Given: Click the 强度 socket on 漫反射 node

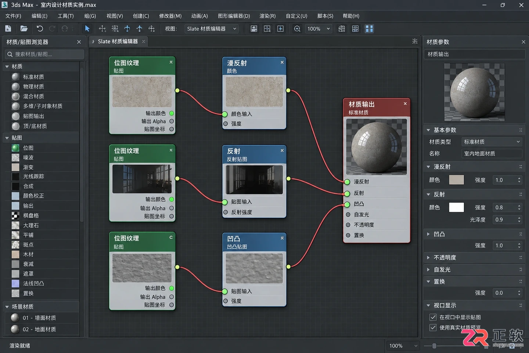Looking at the screenshot, I should click(226, 124).
